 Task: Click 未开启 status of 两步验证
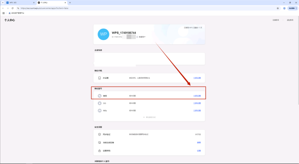198,134
